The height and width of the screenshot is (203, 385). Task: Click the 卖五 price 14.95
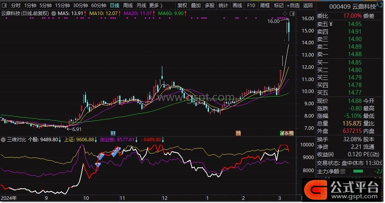tap(355, 24)
